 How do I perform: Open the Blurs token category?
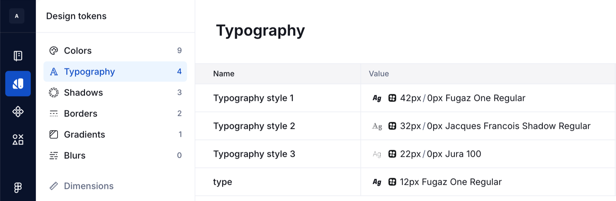(x=115, y=156)
